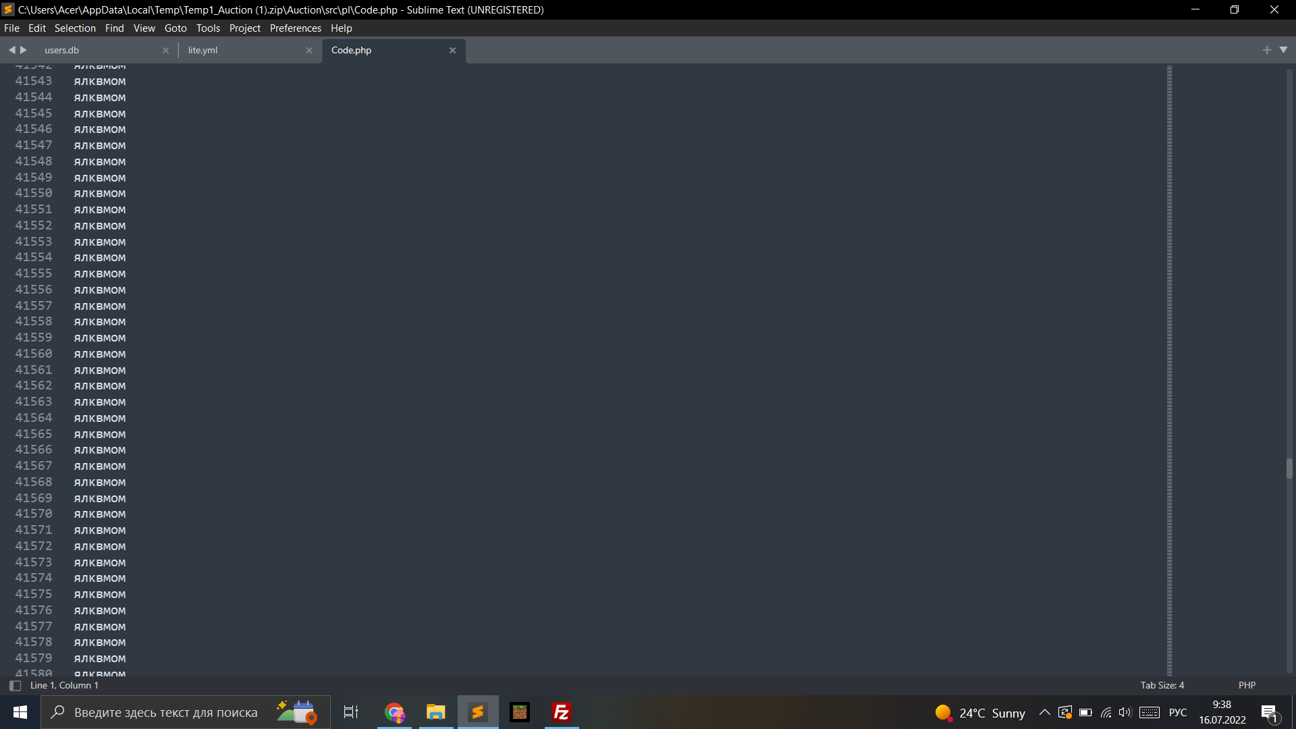
Task: Open Task View on the taskbar
Action: point(351,713)
